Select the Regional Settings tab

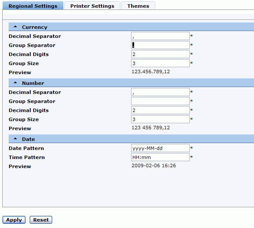tap(33, 6)
